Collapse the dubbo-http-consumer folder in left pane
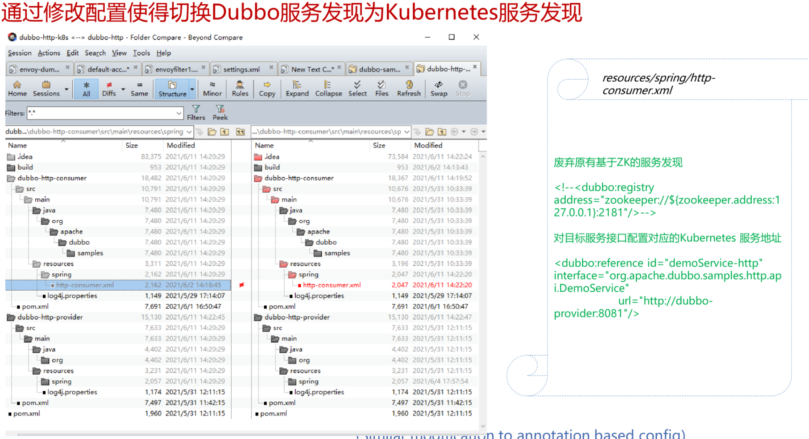This screenshot has height=439, width=809. pyautogui.click(x=11, y=178)
